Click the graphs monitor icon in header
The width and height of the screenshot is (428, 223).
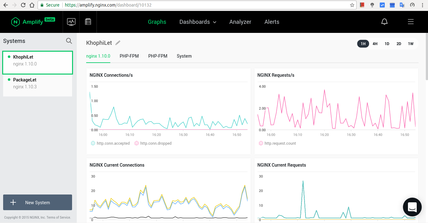(x=71, y=22)
